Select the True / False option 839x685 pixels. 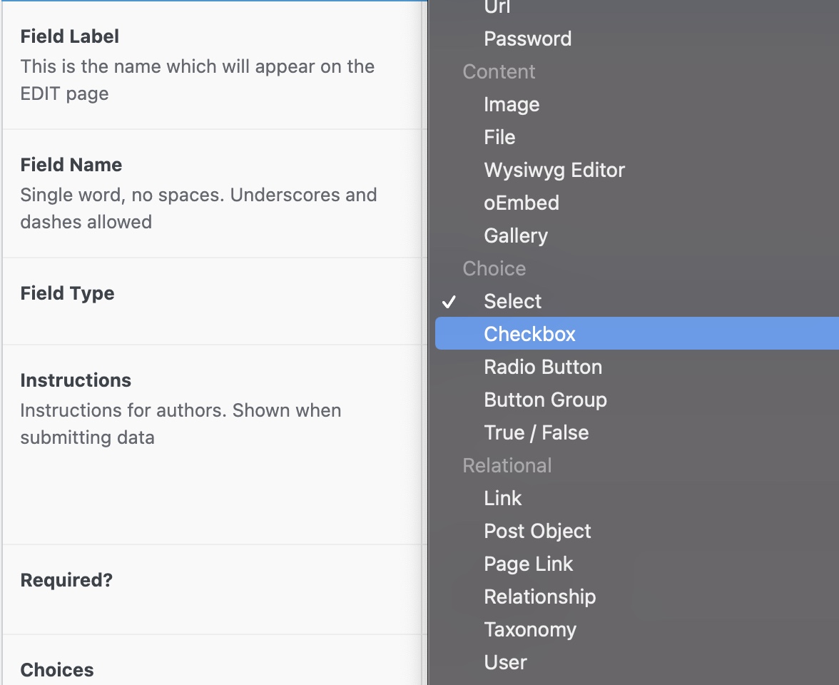(x=536, y=432)
